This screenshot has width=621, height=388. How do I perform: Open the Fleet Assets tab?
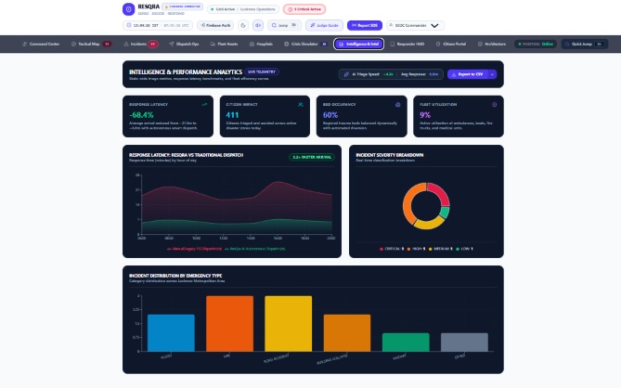(x=224, y=44)
